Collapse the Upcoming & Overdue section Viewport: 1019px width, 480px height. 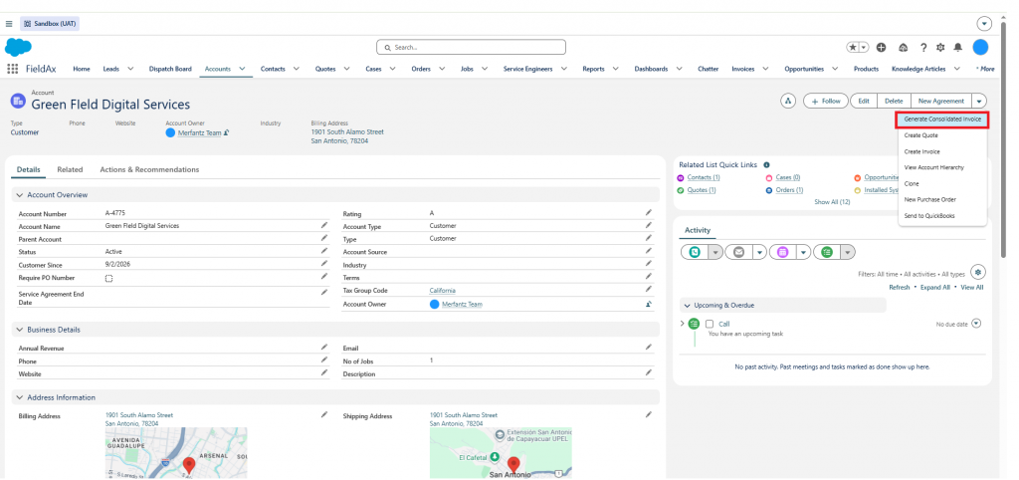(x=687, y=305)
